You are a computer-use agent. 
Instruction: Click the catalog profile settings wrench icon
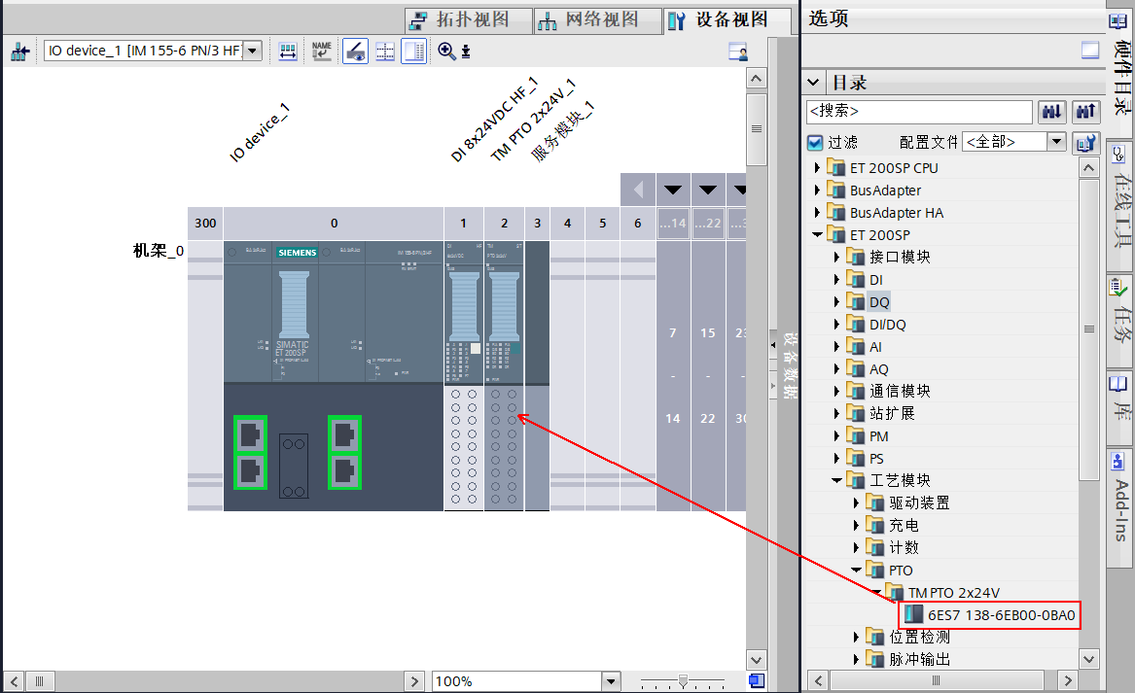click(x=1085, y=143)
